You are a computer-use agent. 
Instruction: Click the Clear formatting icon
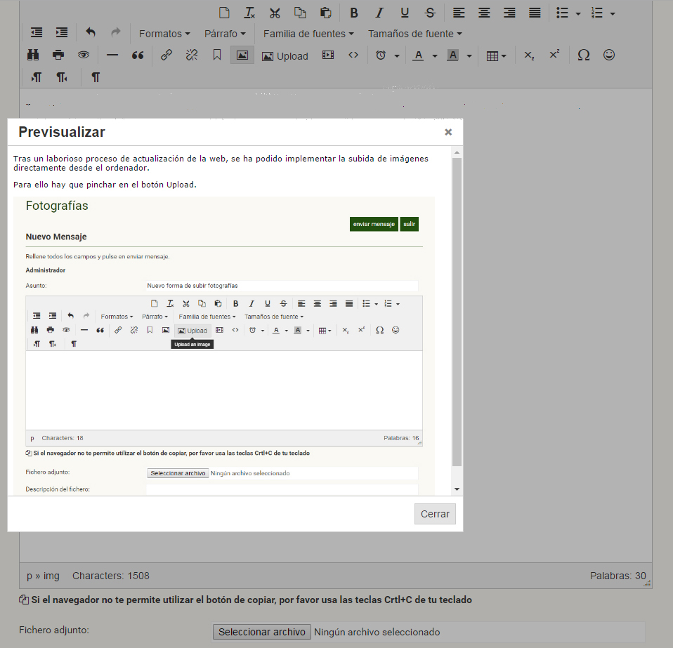click(x=249, y=13)
